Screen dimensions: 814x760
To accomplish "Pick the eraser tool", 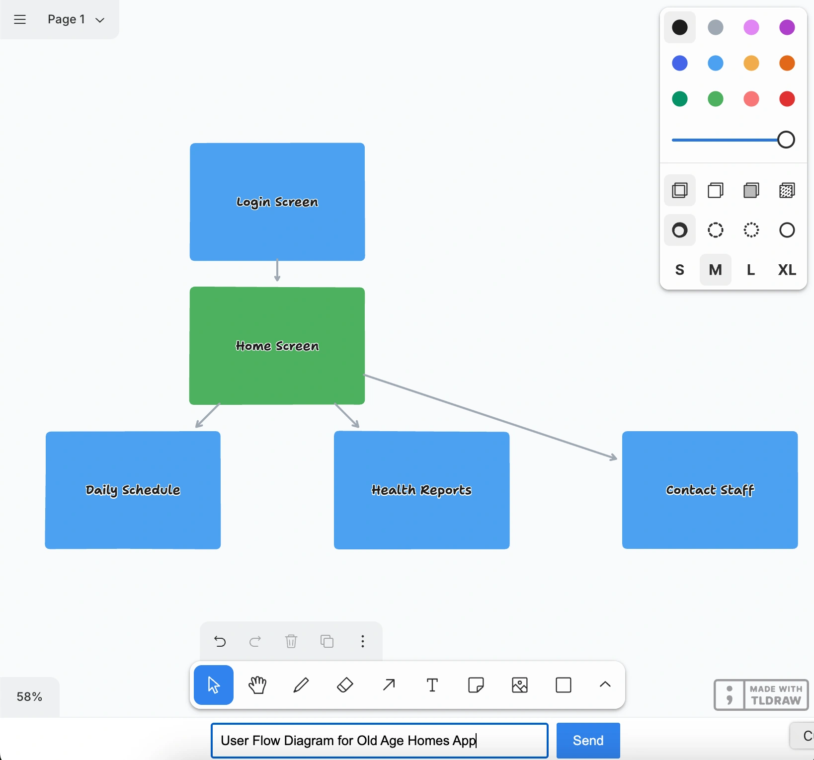I will pos(345,685).
